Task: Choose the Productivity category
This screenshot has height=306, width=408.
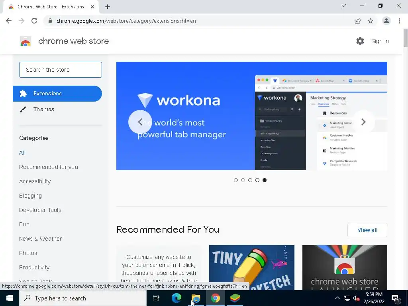Action: tap(34, 267)
